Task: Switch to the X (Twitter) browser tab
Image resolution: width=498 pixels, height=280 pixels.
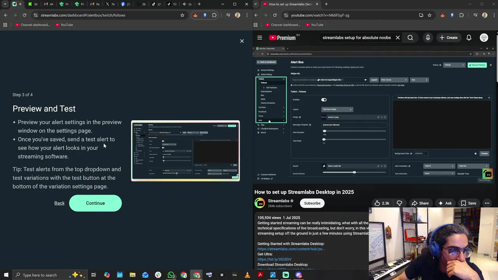Action: tap(110, 4)
